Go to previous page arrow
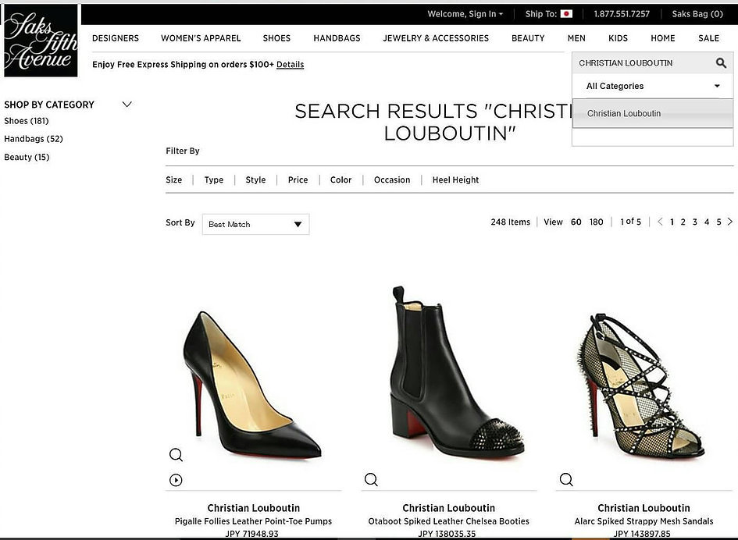Screen dimensions: 738x540 click(660, 222)
